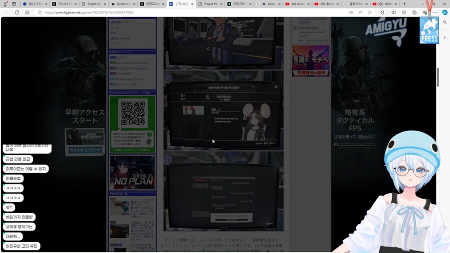Click the 今週のモチベ banner image

[x=310, y=61]
